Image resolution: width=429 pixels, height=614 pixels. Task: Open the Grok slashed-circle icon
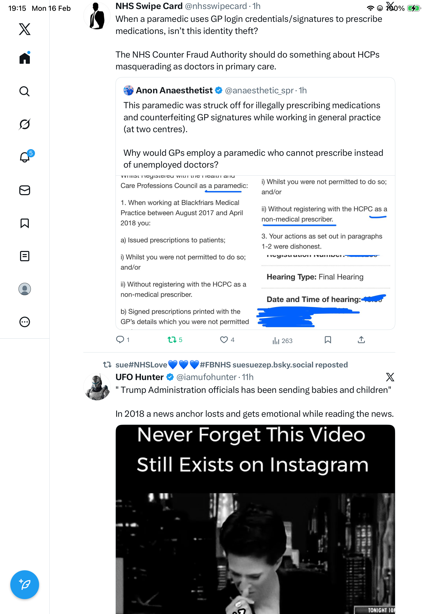[x=25, y=124]
